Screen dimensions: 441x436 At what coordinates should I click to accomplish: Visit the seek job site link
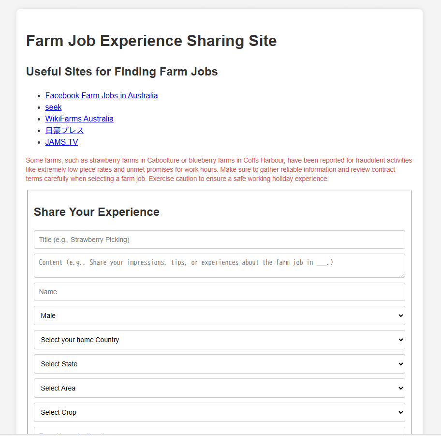(53, 107)
